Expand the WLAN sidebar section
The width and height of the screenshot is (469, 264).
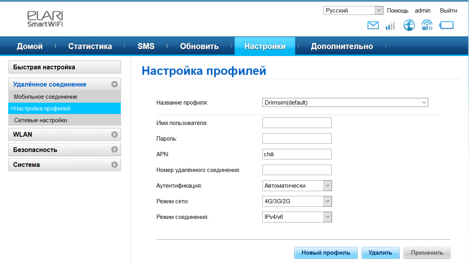click(x=64, y=134)
